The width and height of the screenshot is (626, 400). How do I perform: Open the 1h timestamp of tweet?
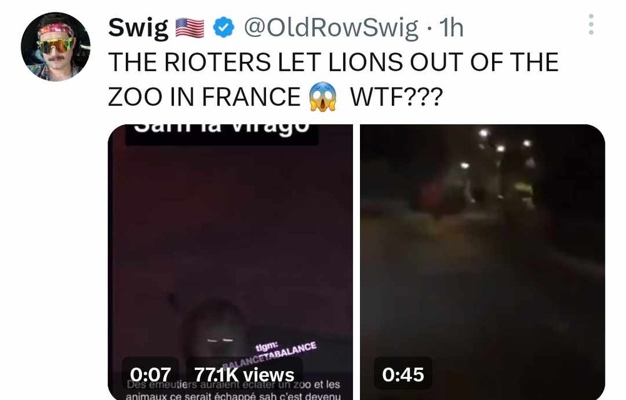coord(451,28)
